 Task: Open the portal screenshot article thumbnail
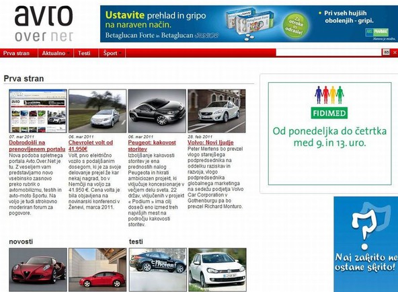[38, 111]
